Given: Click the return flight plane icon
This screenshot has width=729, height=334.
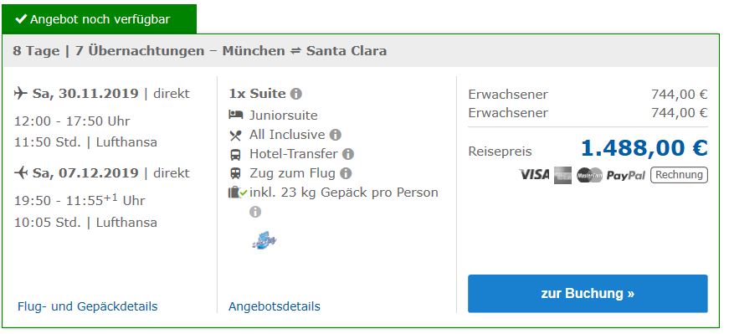Looking at the screenshot, I should pyautogui.click(x=21, y=172).
